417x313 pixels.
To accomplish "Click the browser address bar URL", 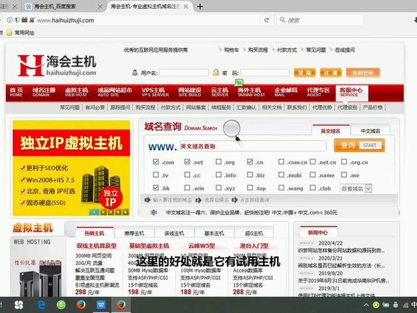I will click(66, 20).
